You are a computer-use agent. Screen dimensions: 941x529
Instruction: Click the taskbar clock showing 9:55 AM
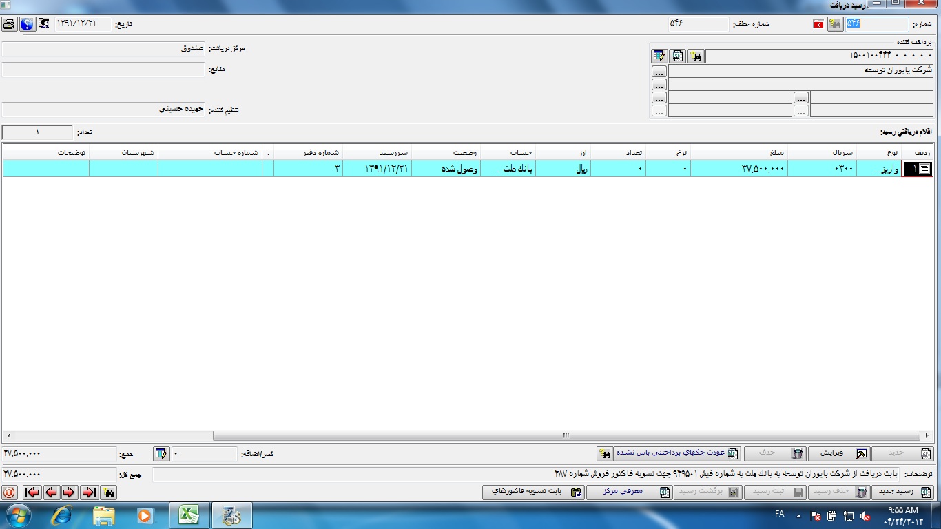coord(903,515)
